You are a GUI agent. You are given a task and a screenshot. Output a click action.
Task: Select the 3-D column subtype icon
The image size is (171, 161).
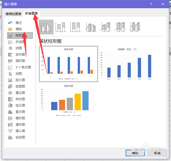pyautogui.click(x=135, y=27)
